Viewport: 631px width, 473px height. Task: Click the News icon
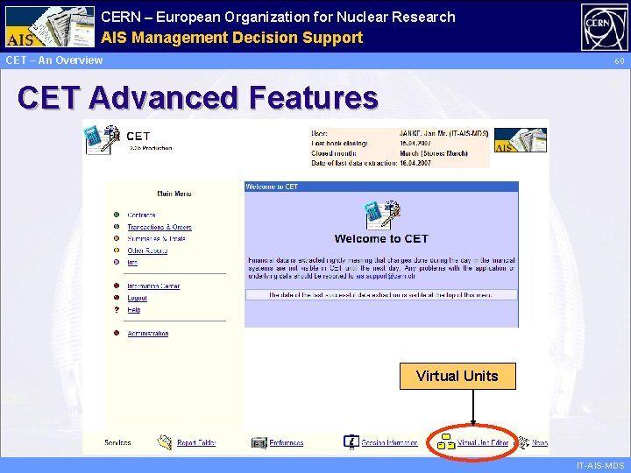pyautogui.click(x=523, y=442)
